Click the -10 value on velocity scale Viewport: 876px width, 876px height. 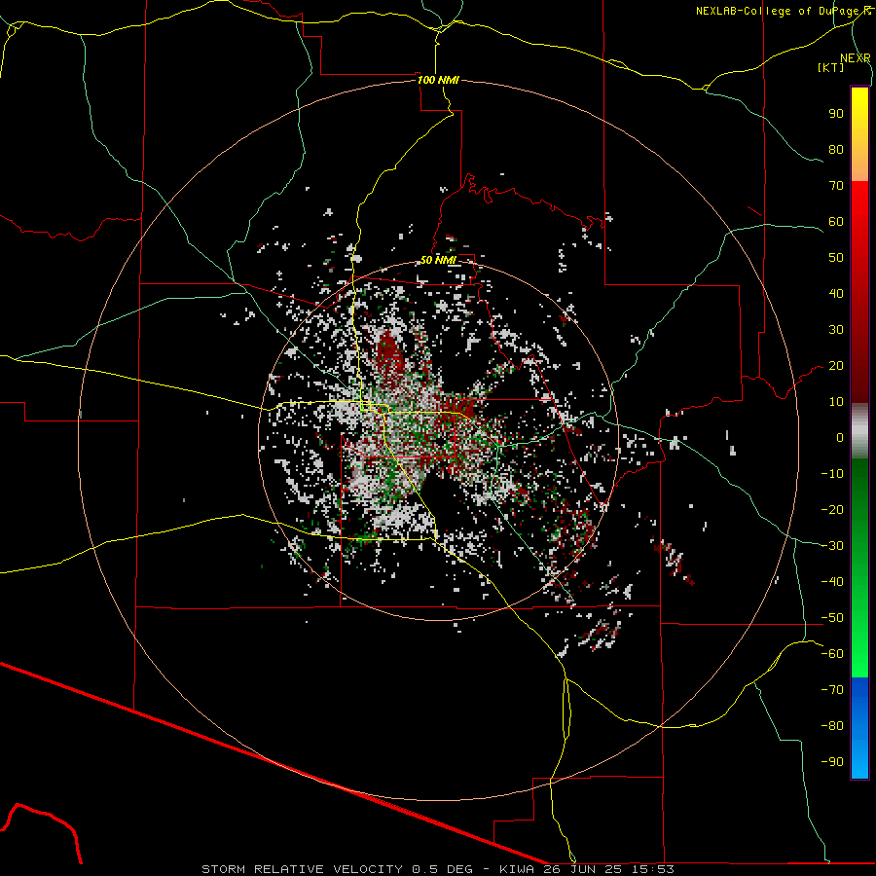[832, 474]
